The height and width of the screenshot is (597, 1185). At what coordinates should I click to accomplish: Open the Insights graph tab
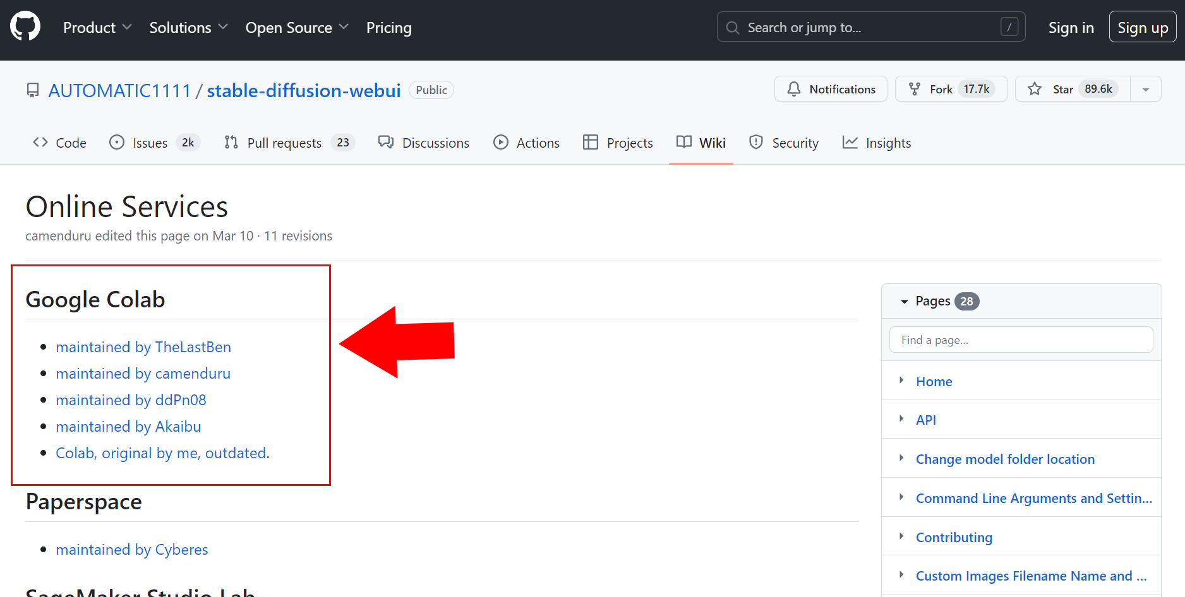point(877,143)
